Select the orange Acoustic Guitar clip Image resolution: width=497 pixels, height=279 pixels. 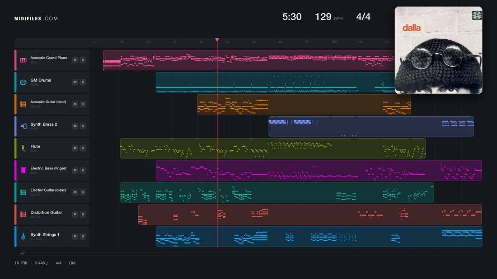click(x=304, y=104)
